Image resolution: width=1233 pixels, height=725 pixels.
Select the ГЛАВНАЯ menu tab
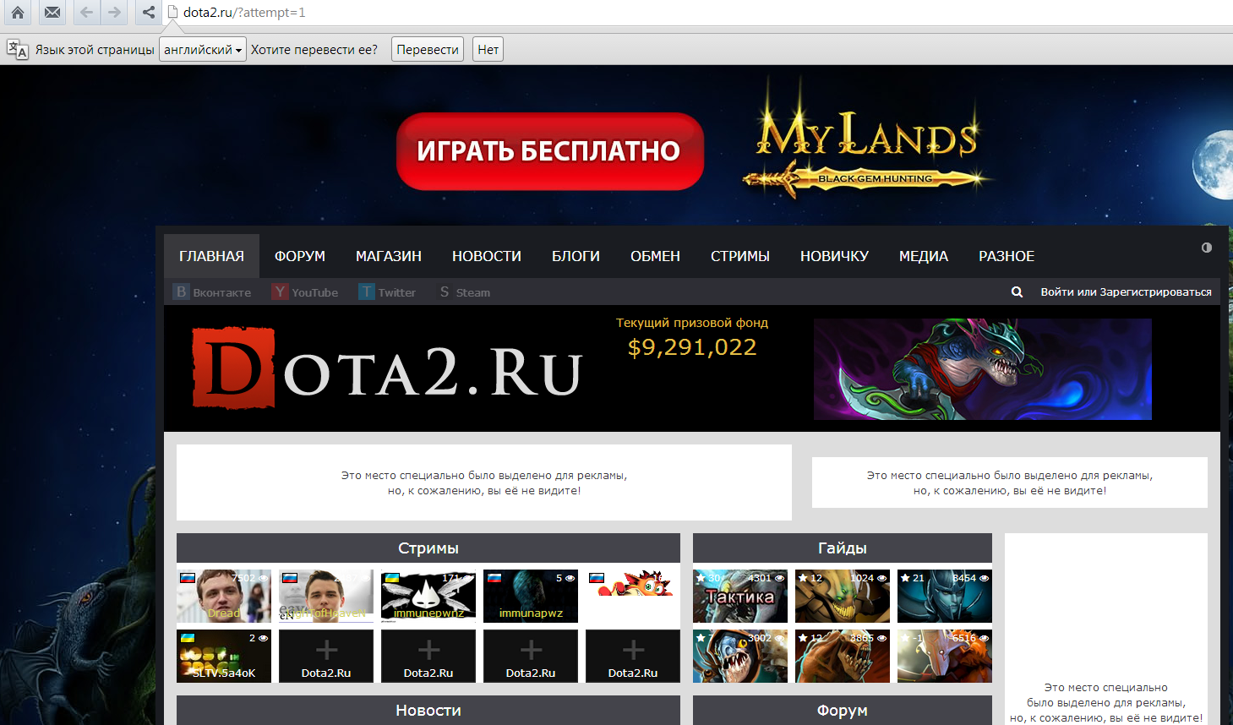pyautogui.click(x=211, y=256)
